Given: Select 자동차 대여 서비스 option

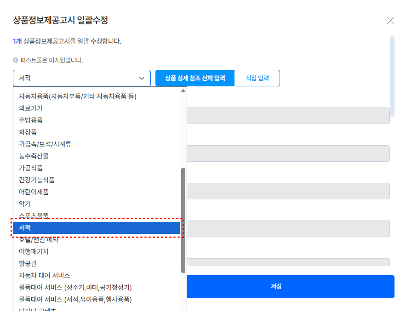Looking at the screenshot, I should point(44,276).
